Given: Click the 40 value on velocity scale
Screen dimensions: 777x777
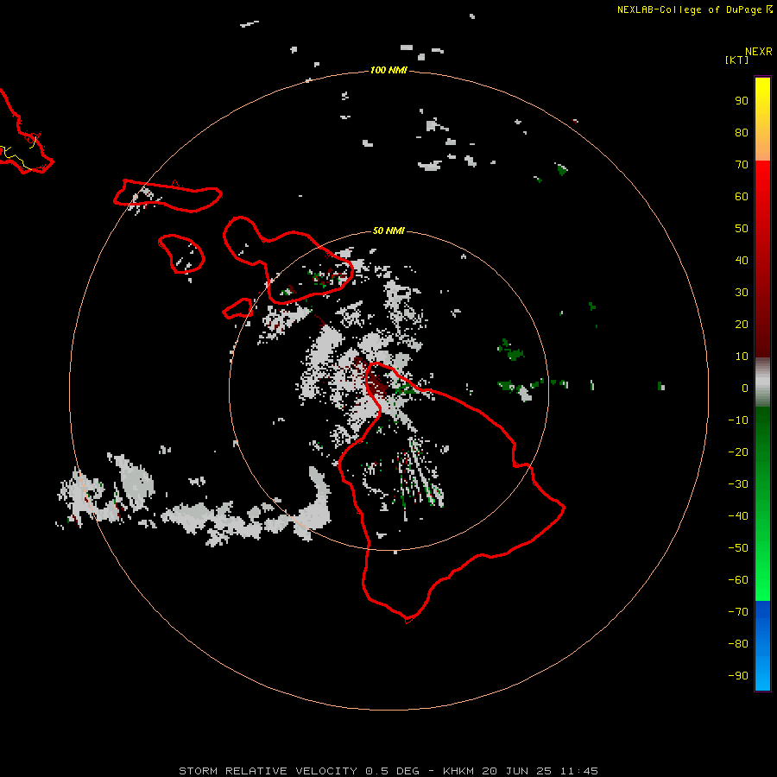Looking at the screenshot, I should pos(742,261).
